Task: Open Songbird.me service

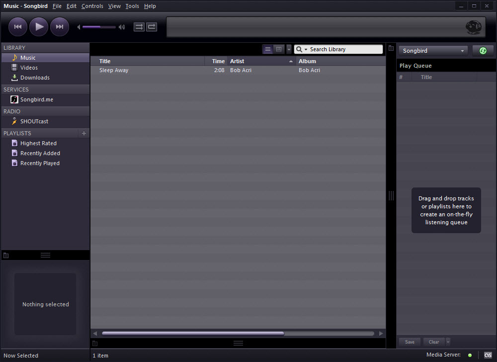Action: coord(46,99)
